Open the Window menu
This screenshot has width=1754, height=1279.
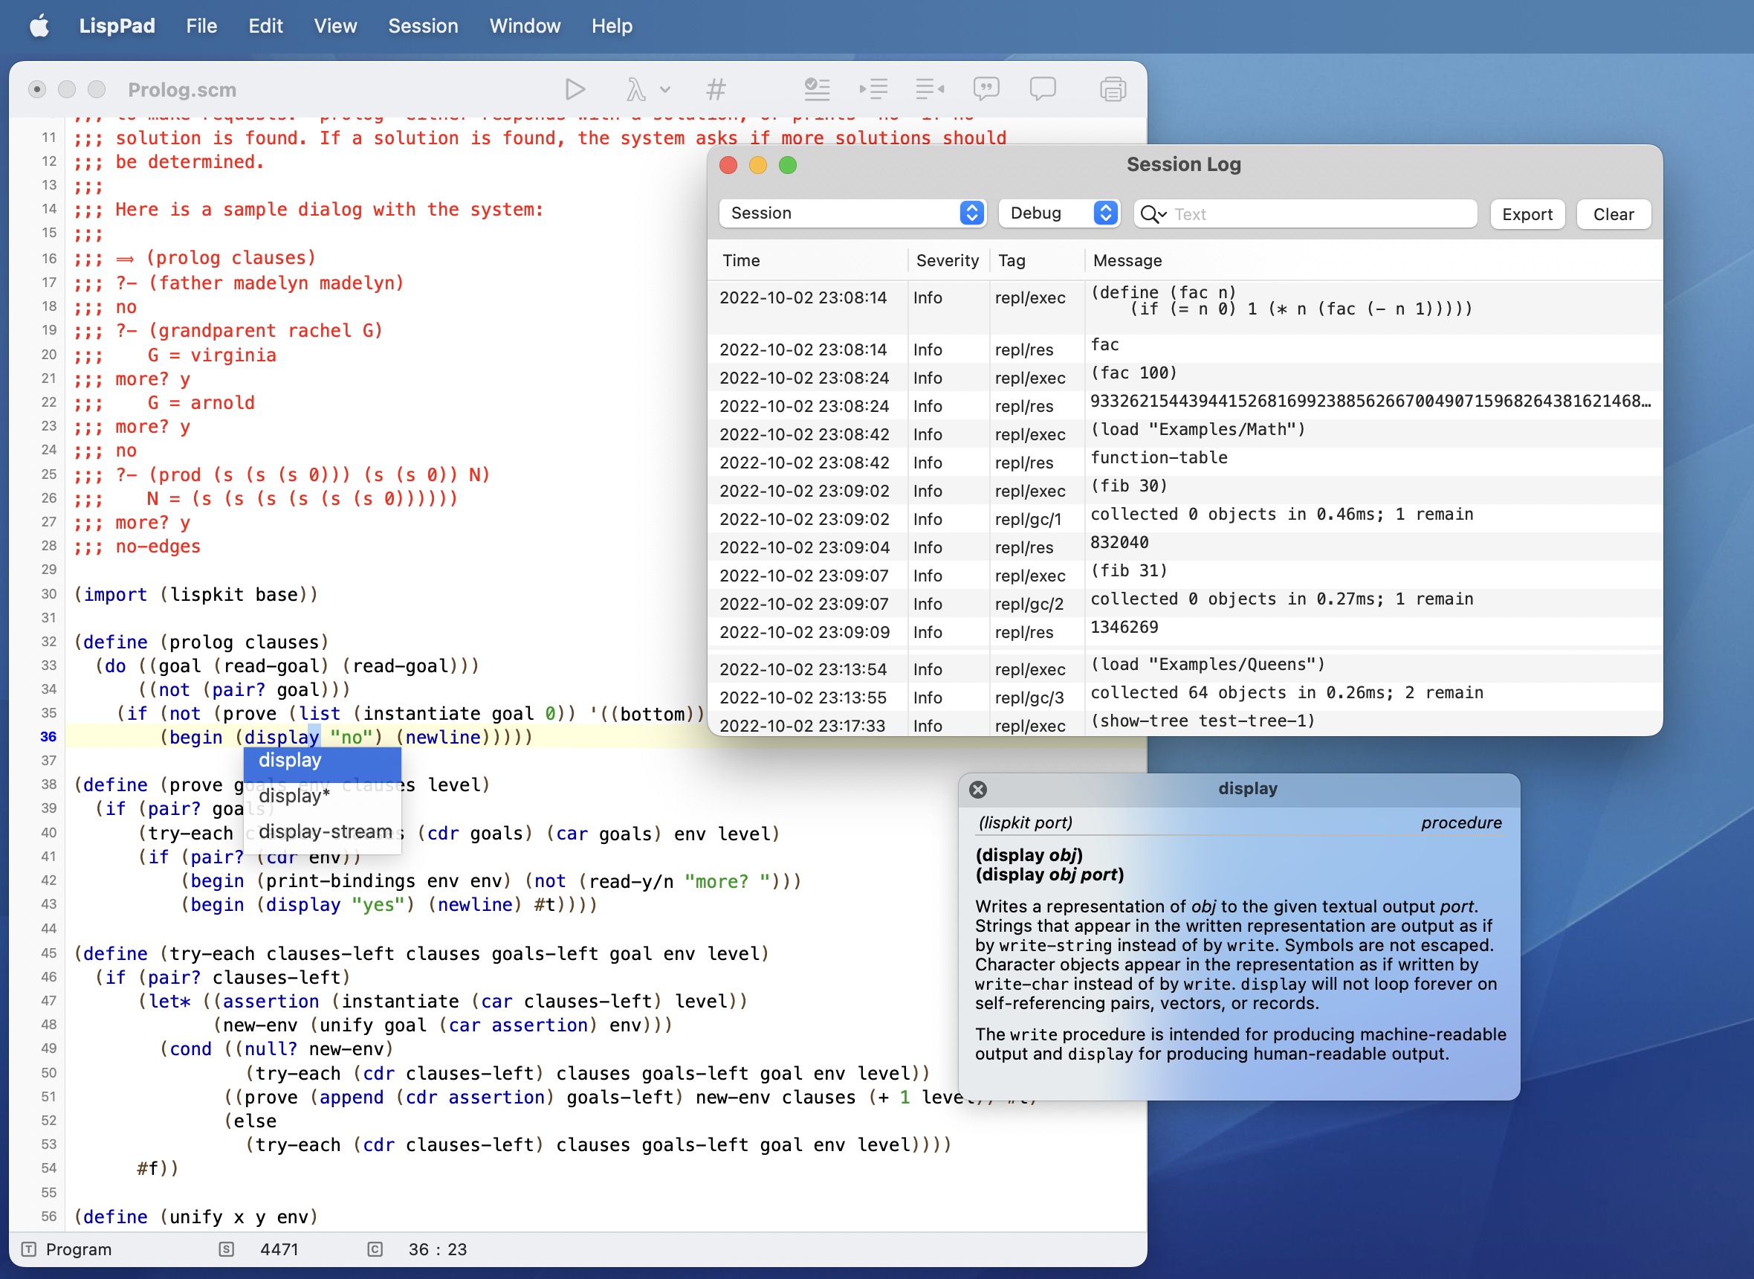[x=525, y=25]
